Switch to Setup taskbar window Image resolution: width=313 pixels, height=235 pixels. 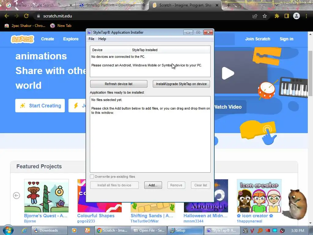pyautogui.click(x=186, y=230)
